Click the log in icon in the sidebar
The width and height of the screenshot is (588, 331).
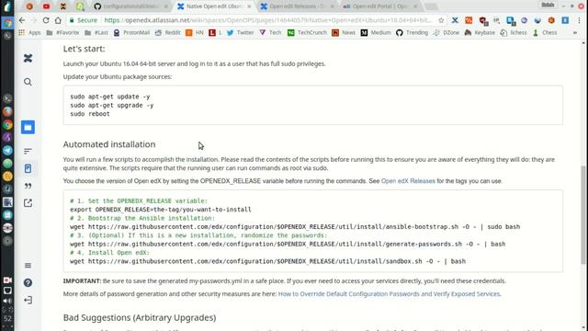pyautogui.click(x=28, y=300)
